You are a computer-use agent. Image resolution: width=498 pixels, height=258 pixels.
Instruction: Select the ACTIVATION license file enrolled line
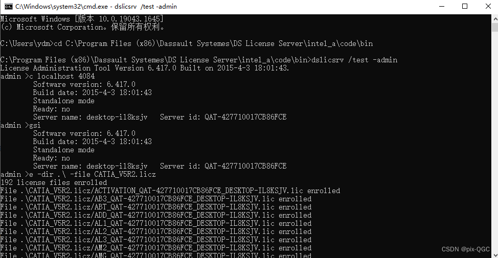(x=170, y=191)
